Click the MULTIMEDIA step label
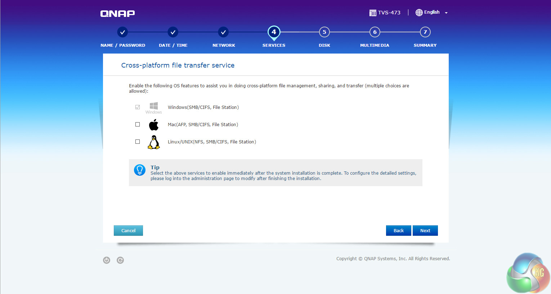The height and width of the screenshot is (294, 551). point(375,45)
